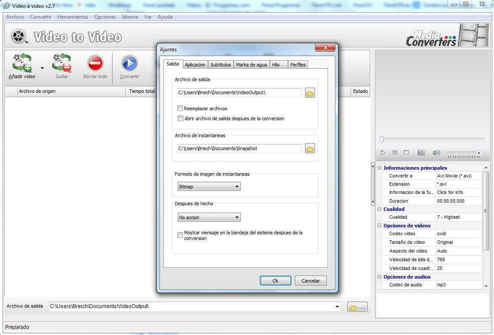Open the Idioma menu
This screenshot has height=335, width=494.
[x=130, y=17]
